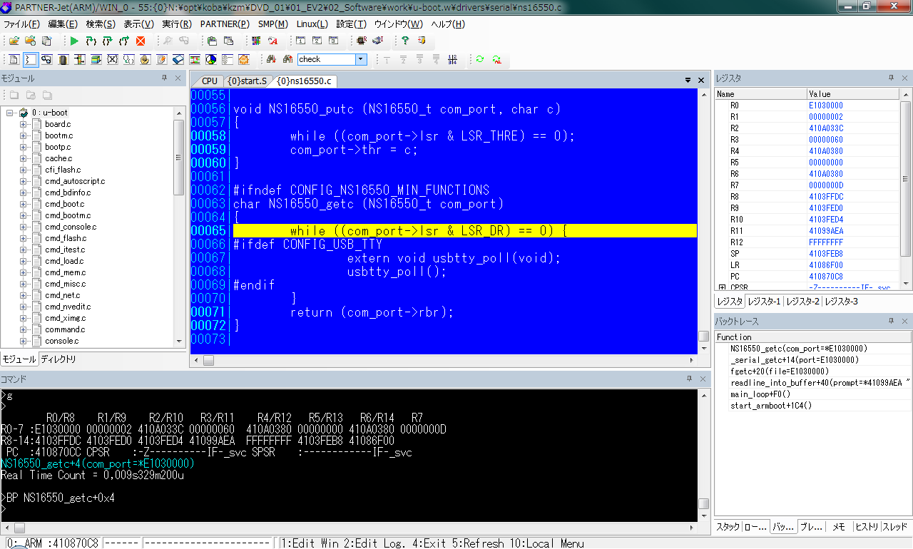Click the clipboard paste toolbar icon

213,41
